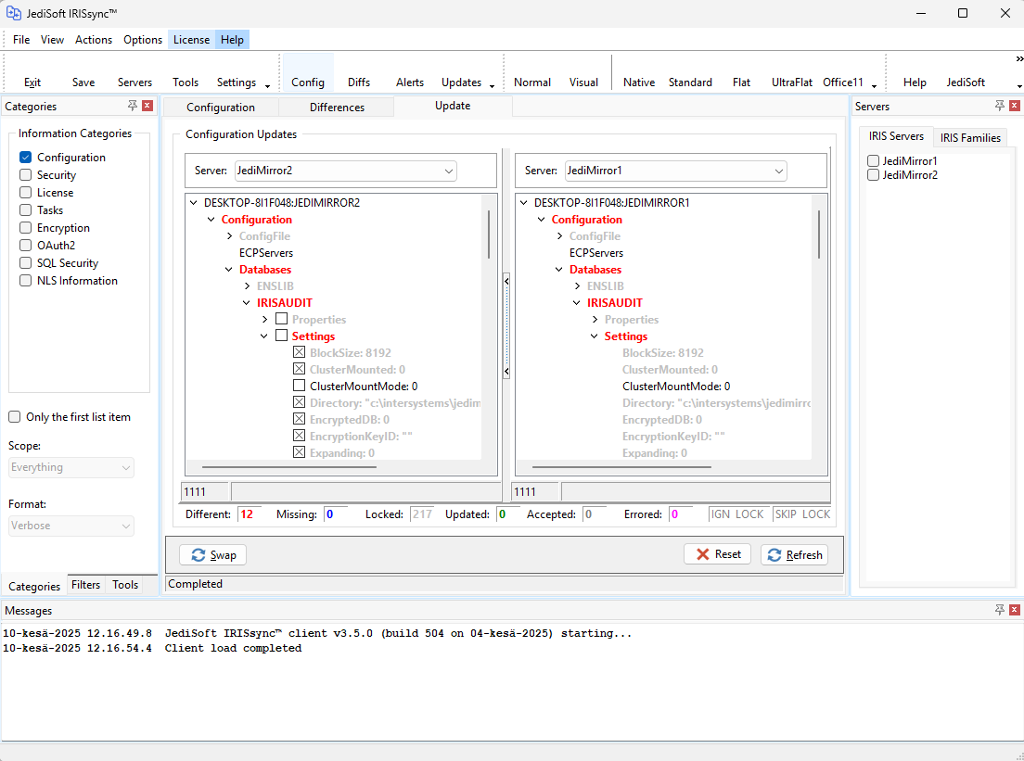Apply the UltraFlat skin
The height and width of the screenshot is (761, 1024).
[x=791, y=82]
